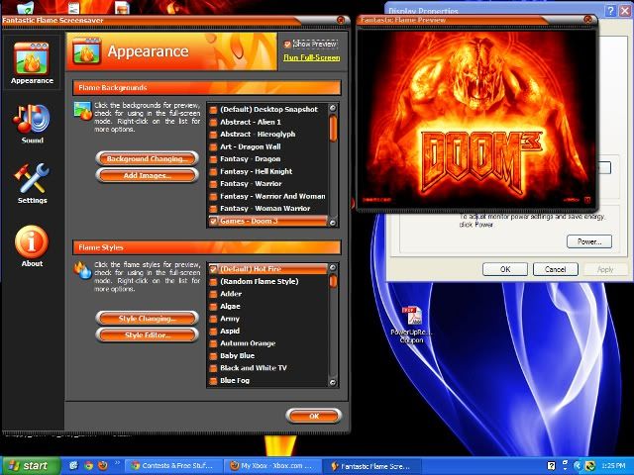Viewport: 634px width, 475px height.
Task: Check the (Random Flame Style) box
Action: tap(213, 282)
